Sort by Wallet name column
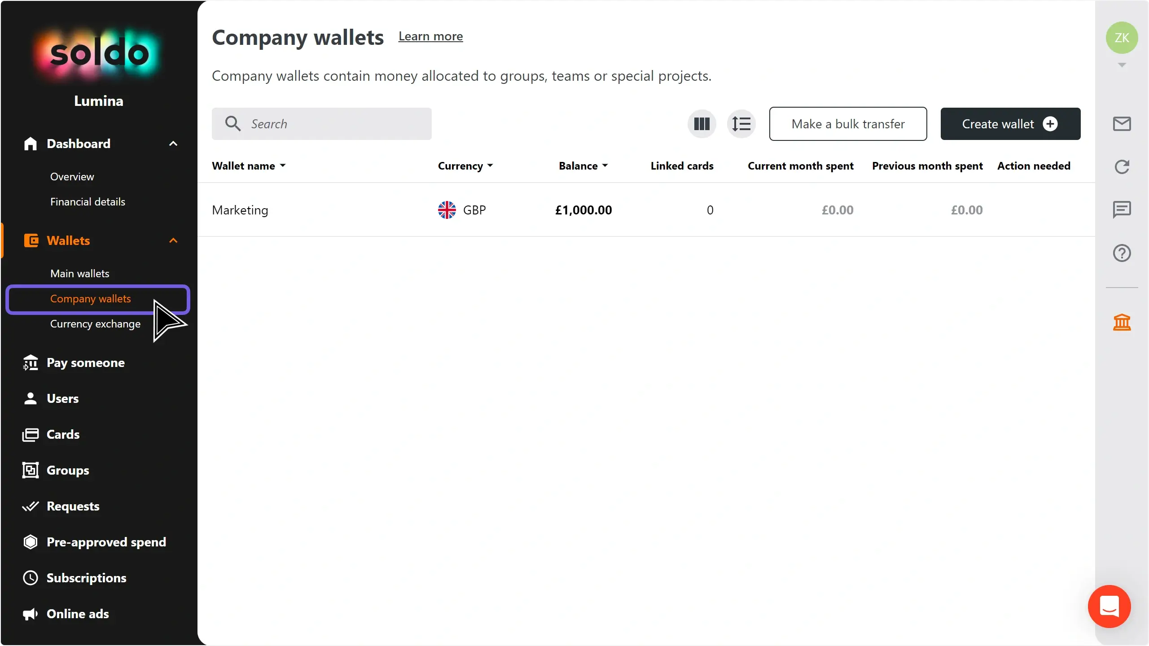The height and width of the screenshot is (646, 1149). tap(249, 166)
